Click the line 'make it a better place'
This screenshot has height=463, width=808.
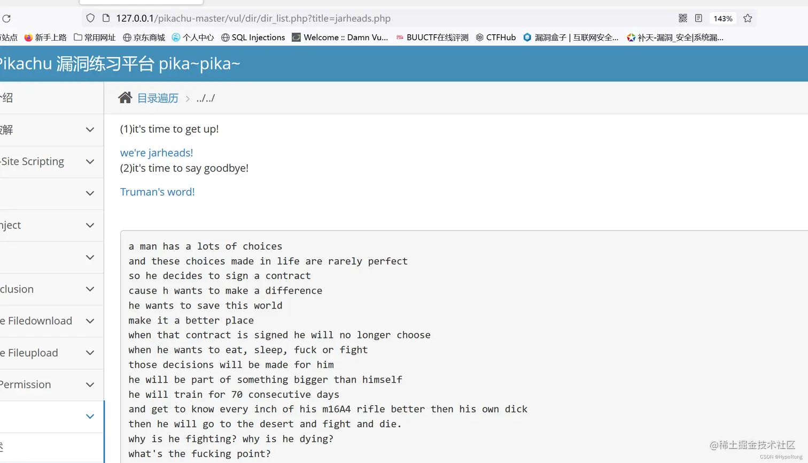pyautogui.click(x=191, y=321)
